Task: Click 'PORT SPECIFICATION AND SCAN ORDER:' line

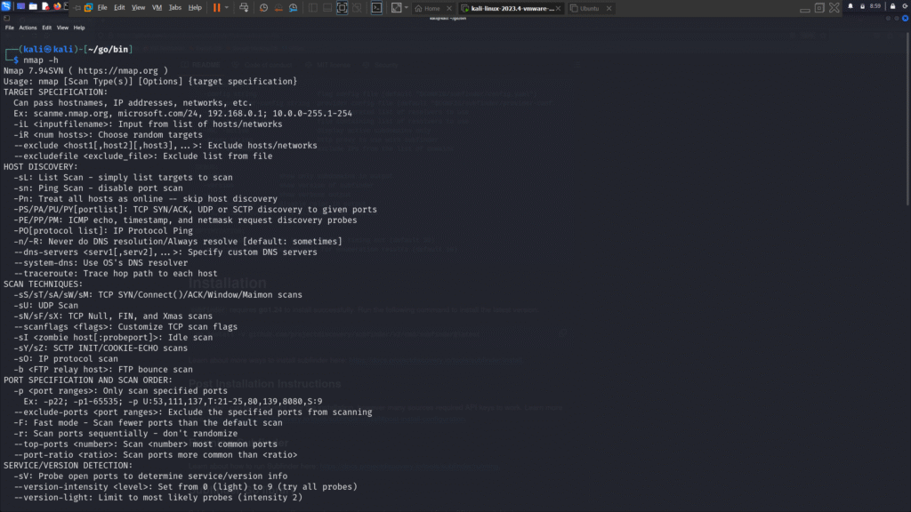Action: point(88,380)
